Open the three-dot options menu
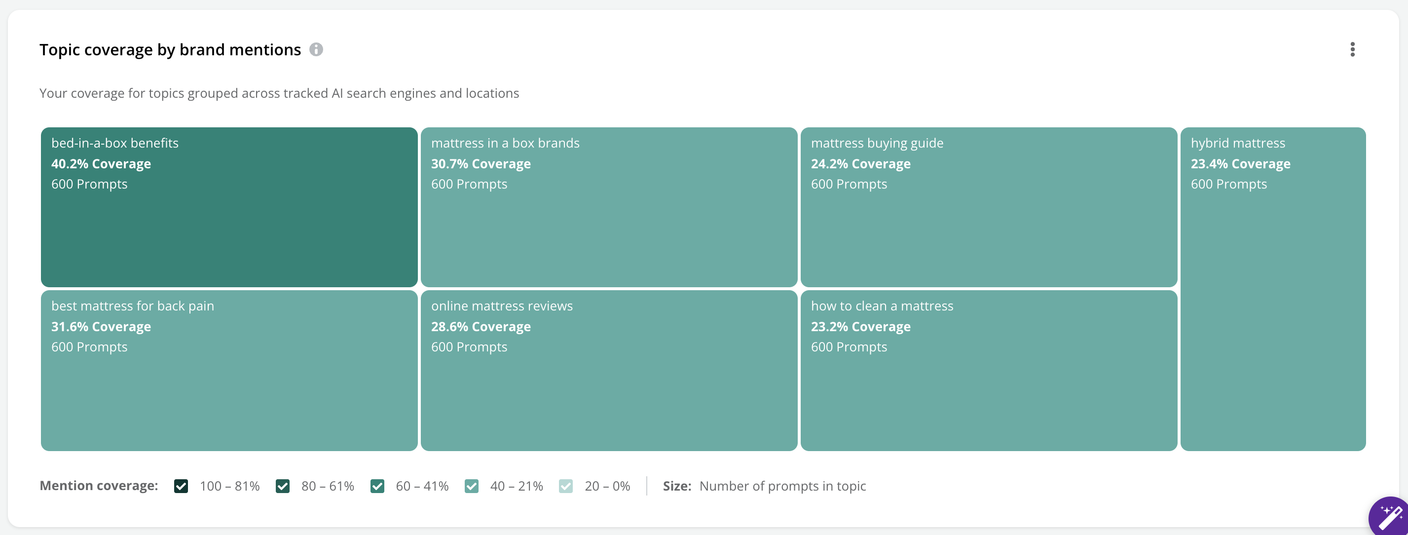The width and height of the screenshot is (1408, 535). (x=1352, y=49)
